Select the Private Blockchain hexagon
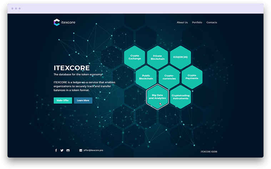This screenshot has height=169, width=271. click(x=157, y=57)
